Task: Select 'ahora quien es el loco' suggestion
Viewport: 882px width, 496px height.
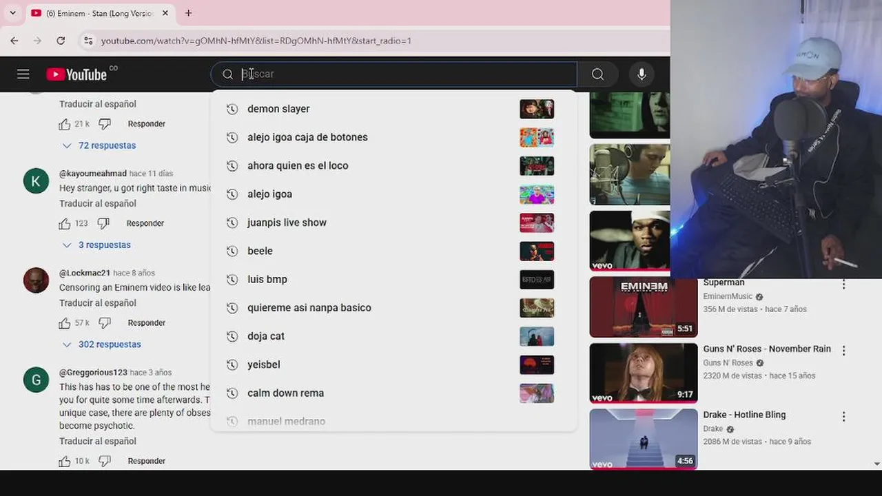Action: coord(393,165)
